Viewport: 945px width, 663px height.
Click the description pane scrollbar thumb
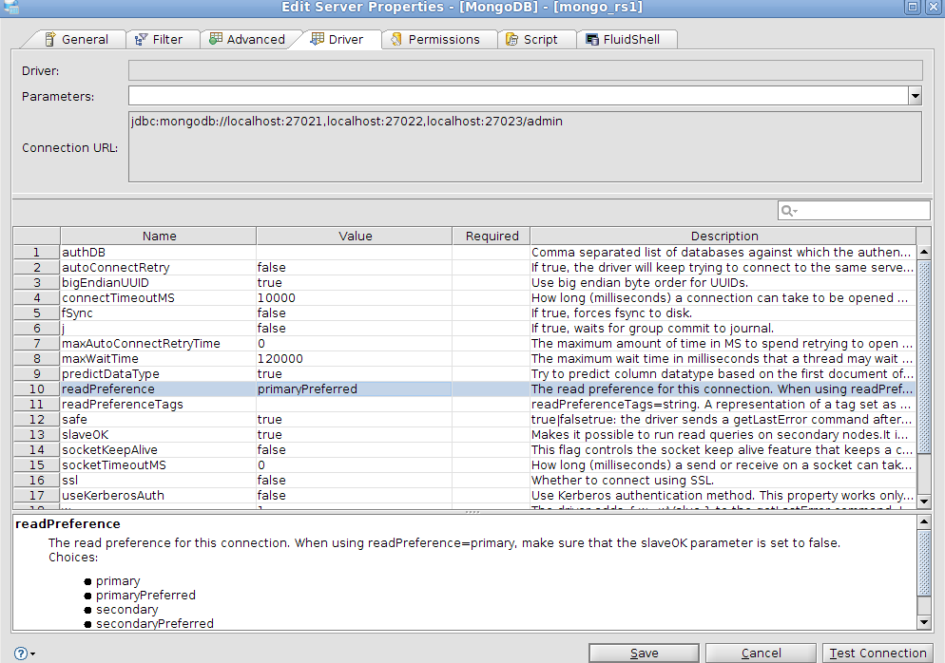pos(924,563)
